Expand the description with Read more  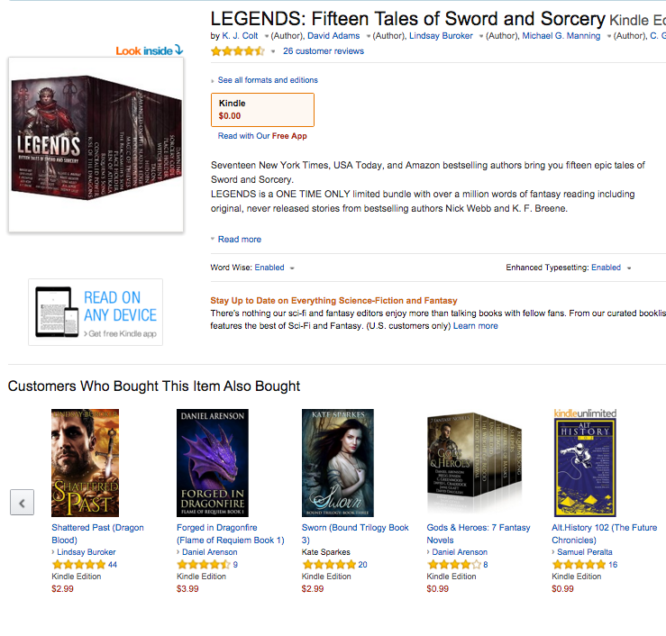coord(239,239)
